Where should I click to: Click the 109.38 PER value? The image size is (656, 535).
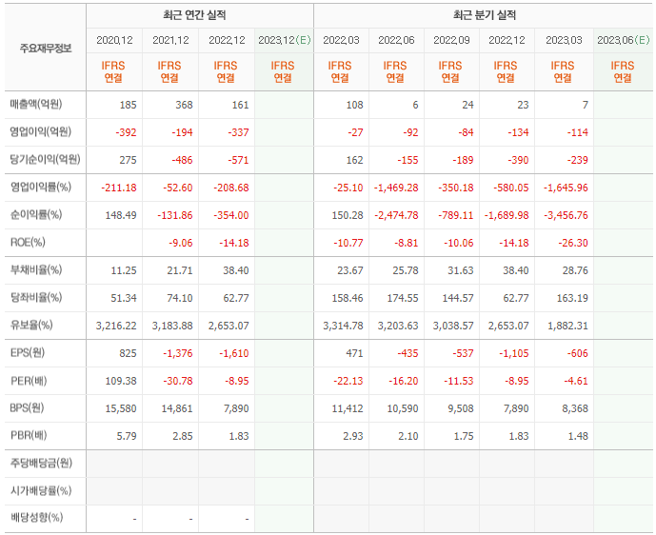click(121, 381)
